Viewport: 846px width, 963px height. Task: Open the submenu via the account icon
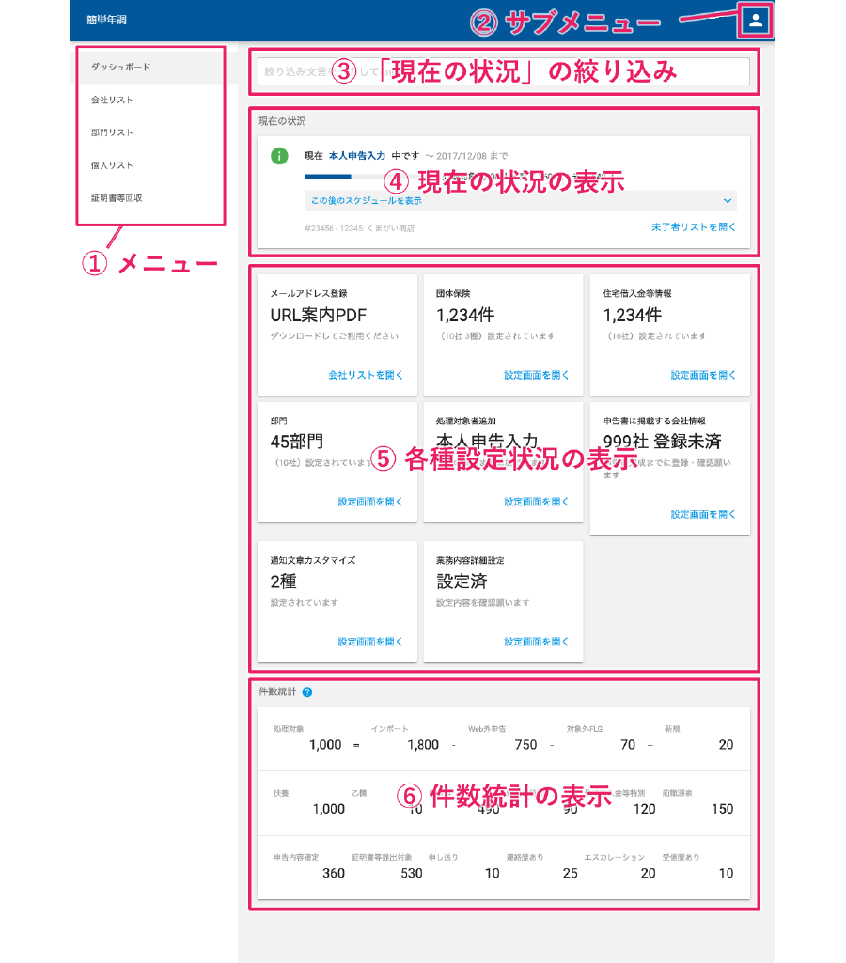[755, 20]
